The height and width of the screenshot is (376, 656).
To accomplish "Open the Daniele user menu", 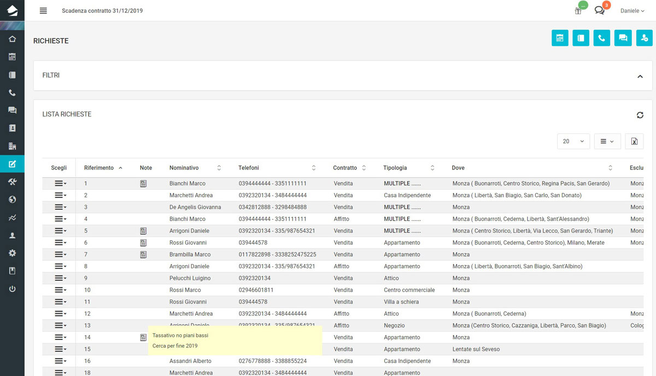I will coord(632,11).
